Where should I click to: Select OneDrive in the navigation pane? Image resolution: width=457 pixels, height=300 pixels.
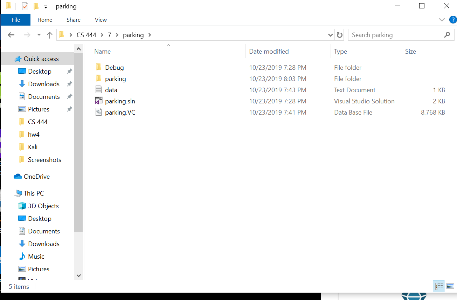tap(32, 177)
